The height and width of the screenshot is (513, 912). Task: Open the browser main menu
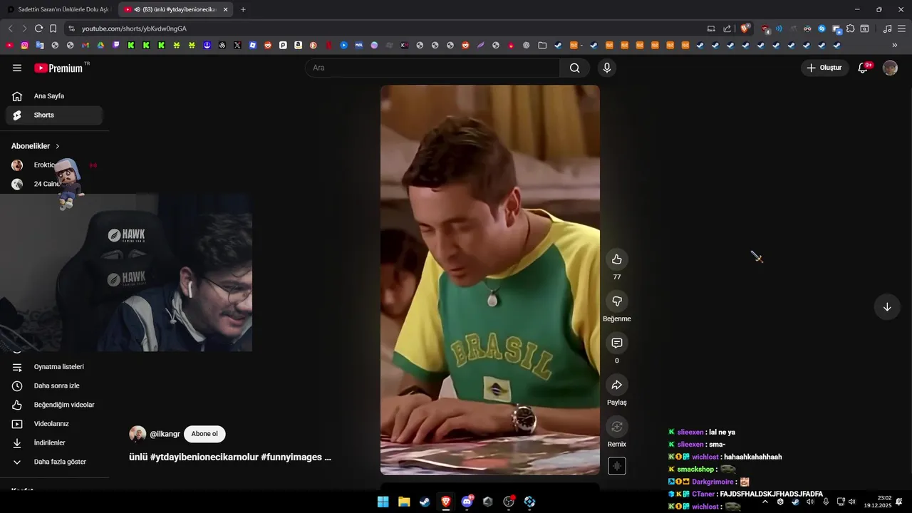click(x=902, y=28)
